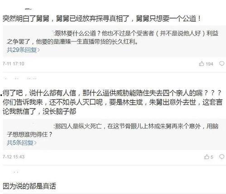The image size is (226, 194).
Task: Tap the thumbs-up on the 7-12 15:43 comment
Action: click(207, 157)
